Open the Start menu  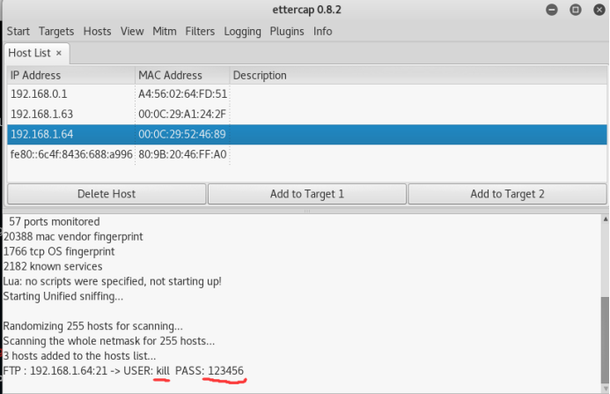tap(18, 31)
